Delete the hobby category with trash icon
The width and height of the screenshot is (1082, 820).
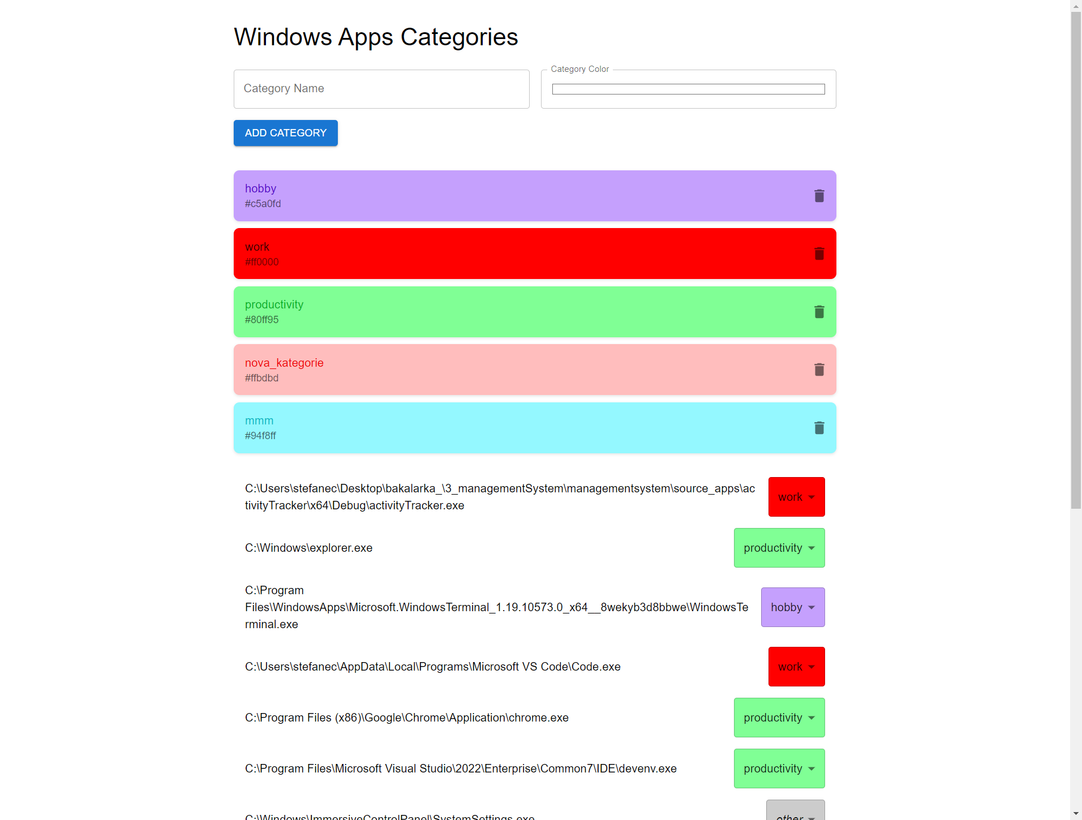819,196
